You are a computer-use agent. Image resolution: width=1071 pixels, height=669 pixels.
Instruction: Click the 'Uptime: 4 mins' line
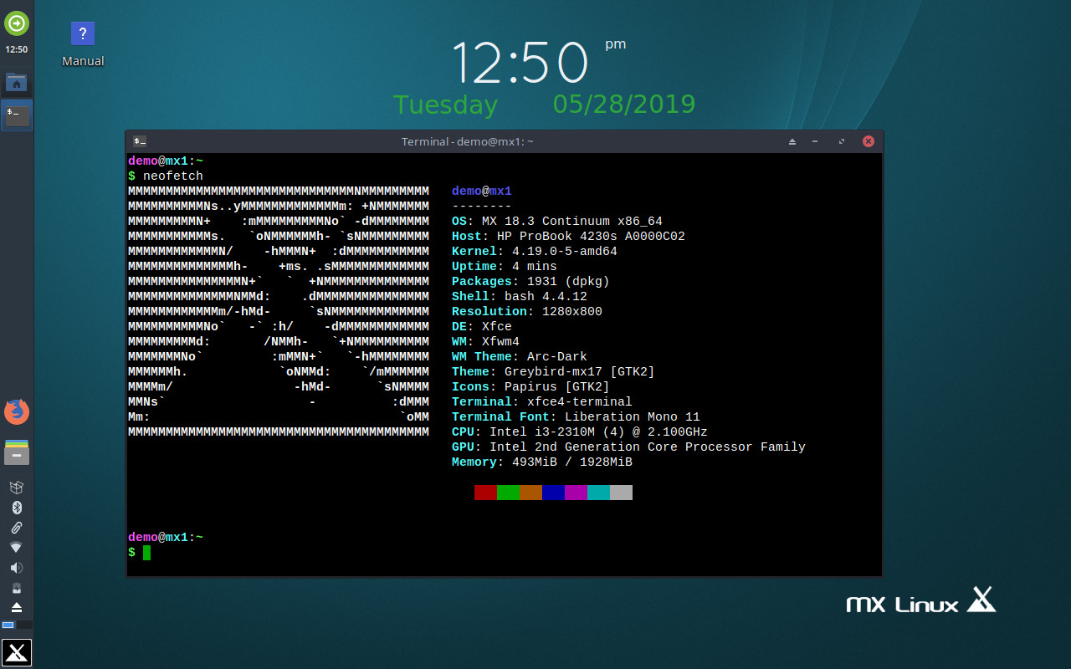coord(505,267)
